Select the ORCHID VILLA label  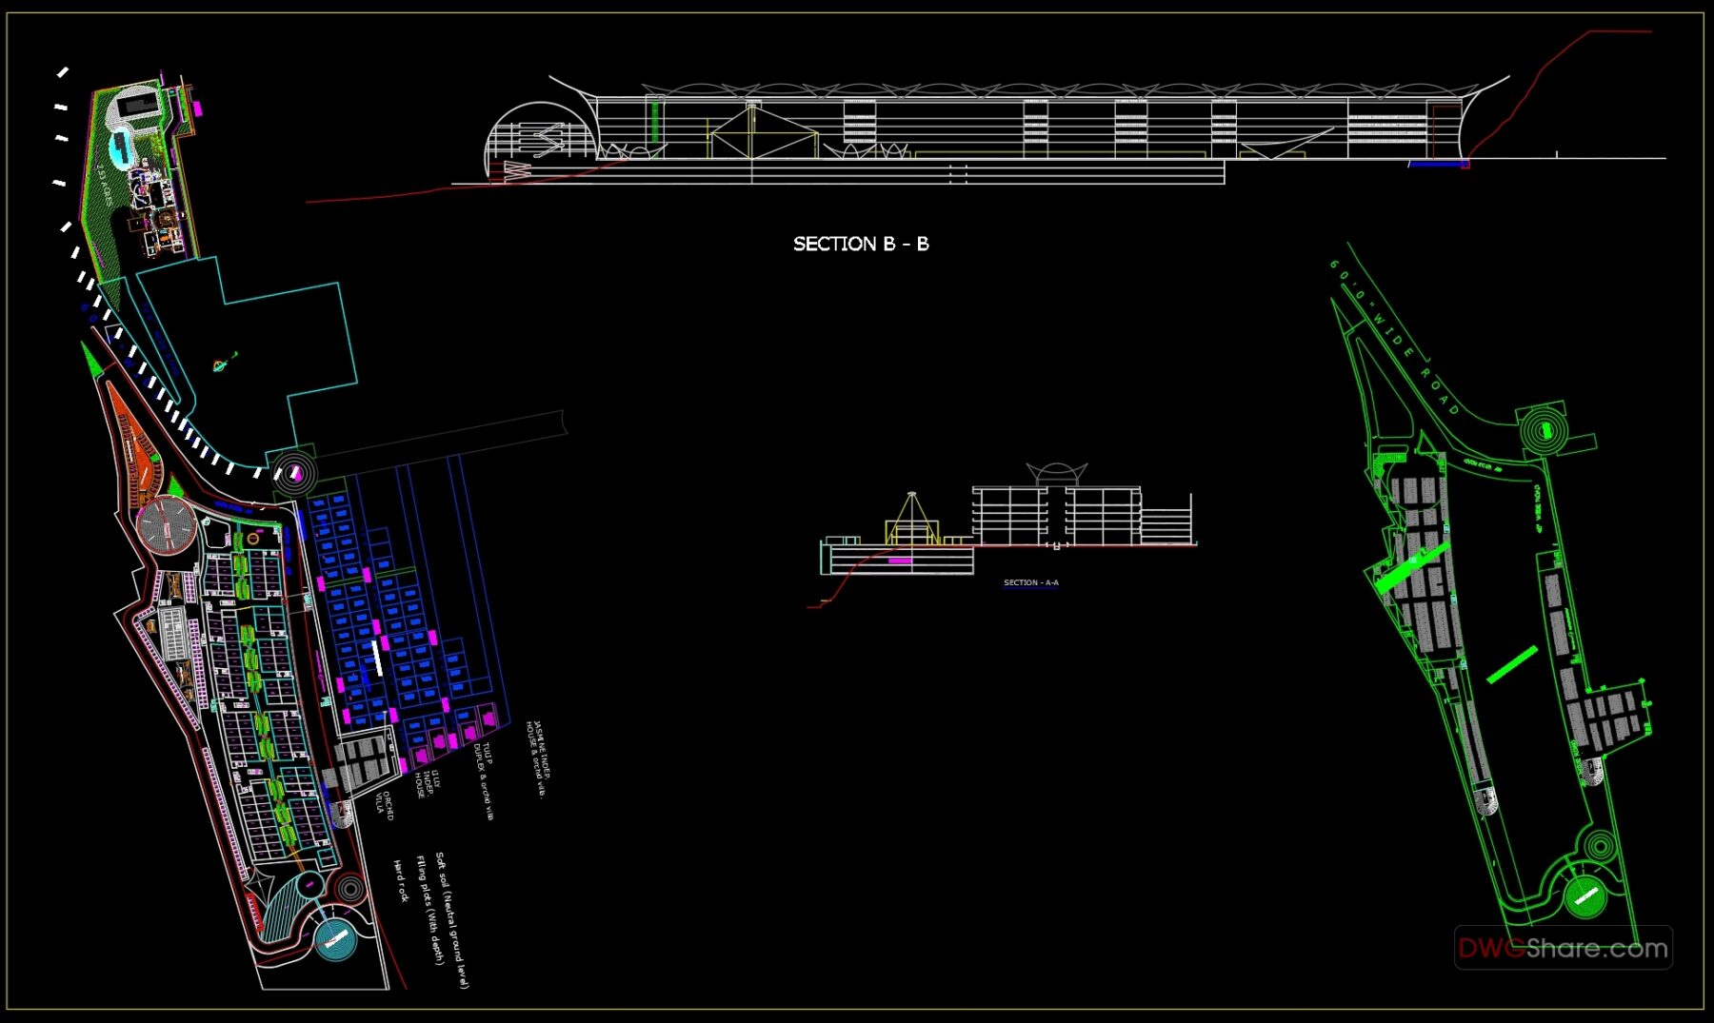tap(385, 804)
